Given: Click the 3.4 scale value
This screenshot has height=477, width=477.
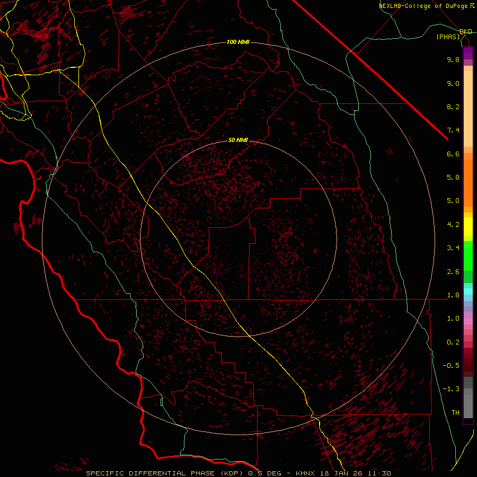Looking at the screenshot, I should (453, 248).
